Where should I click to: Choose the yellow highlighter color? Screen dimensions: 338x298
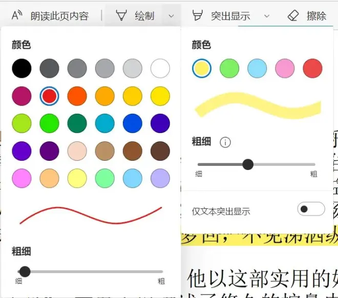click(x=202, y=68)
